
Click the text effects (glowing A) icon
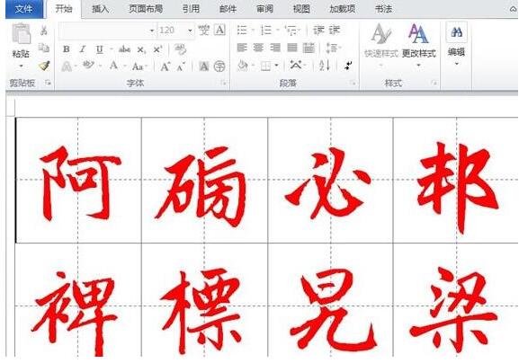67,66
